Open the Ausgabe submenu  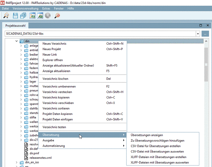click(83, 140)
